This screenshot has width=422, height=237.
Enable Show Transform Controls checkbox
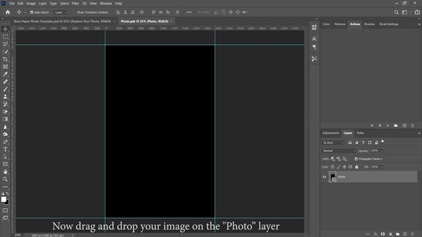click(75, 13)
